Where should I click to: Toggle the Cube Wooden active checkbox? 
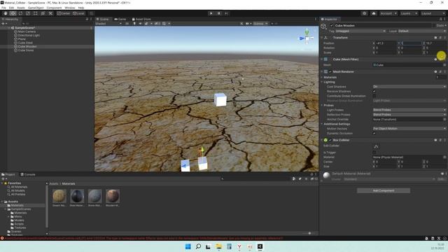331,25
